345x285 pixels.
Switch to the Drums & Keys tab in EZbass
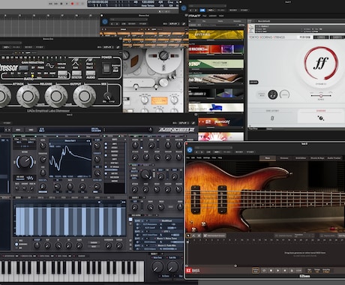pos(317,158)
